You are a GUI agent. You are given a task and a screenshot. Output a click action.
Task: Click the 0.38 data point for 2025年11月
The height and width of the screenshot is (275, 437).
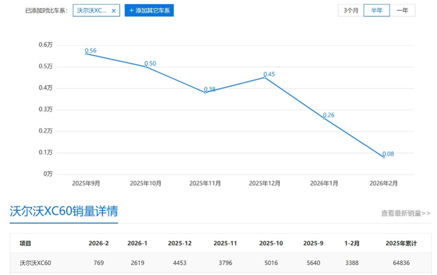pos(205,92)
